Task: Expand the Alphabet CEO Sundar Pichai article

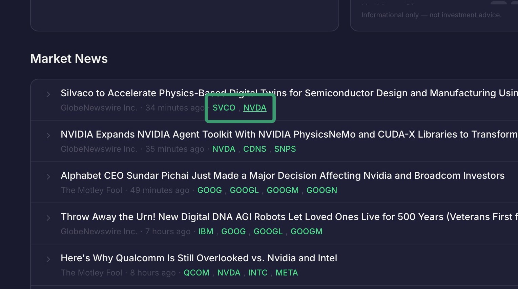Action: coord(48,177)
